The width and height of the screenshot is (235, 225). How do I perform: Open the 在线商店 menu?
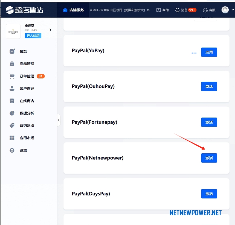(x=27, y=101)
